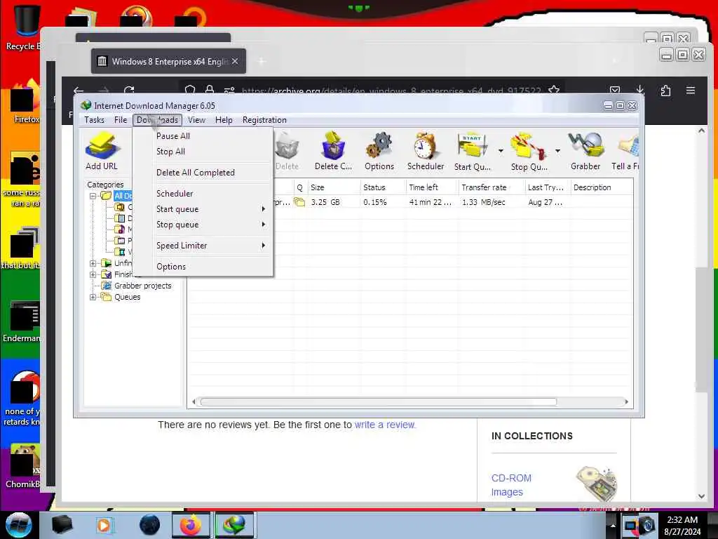Open the Options gear toolbar icon
Viewport: 718px width, 539px height.
[x=379, y=152]
